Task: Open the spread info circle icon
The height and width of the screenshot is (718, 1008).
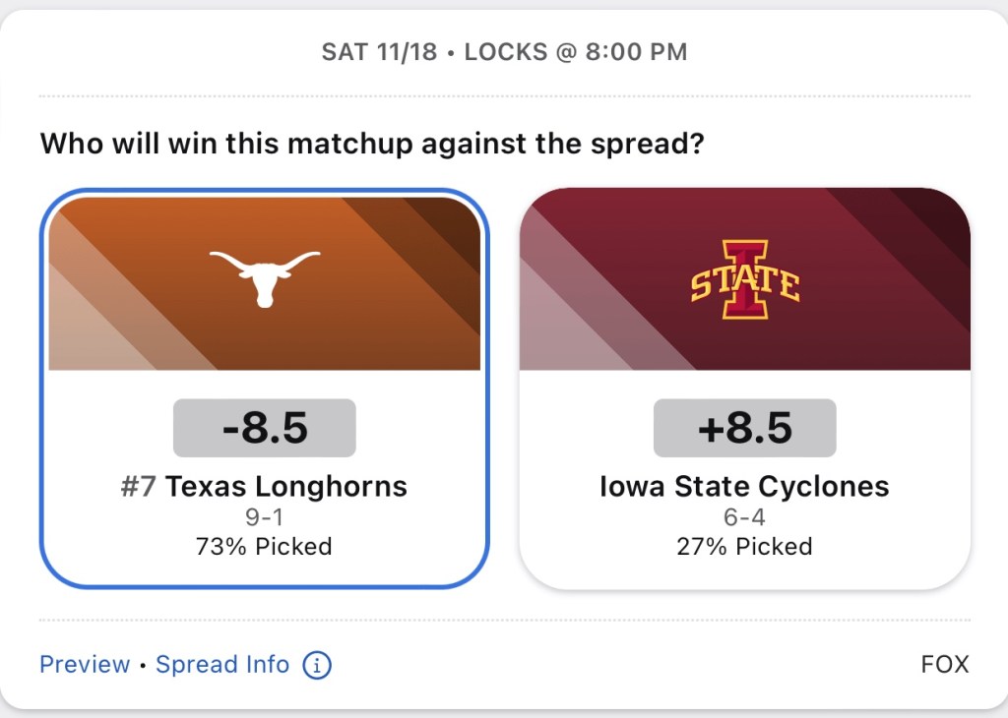Action: click(317, 666)
